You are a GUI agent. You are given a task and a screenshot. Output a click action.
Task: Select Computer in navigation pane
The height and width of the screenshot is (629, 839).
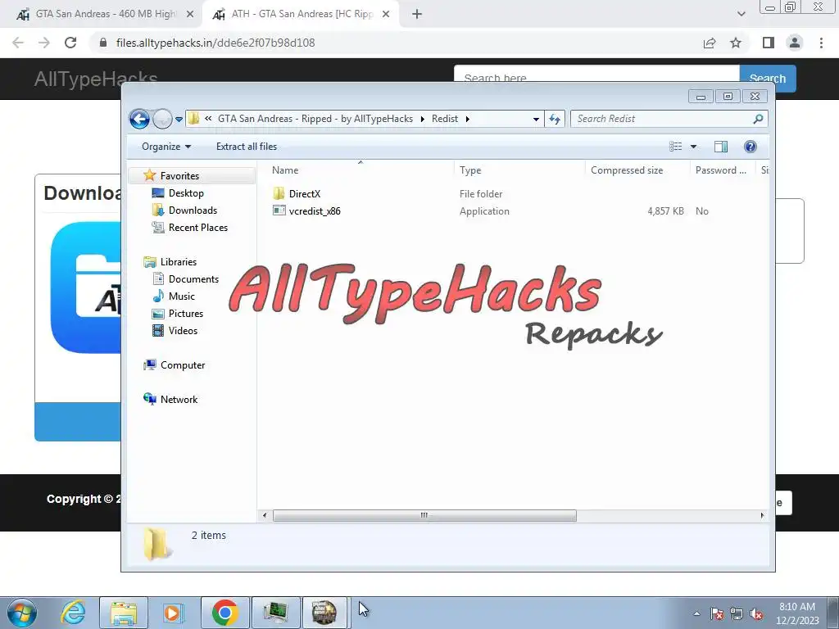(x=183, y=364)
